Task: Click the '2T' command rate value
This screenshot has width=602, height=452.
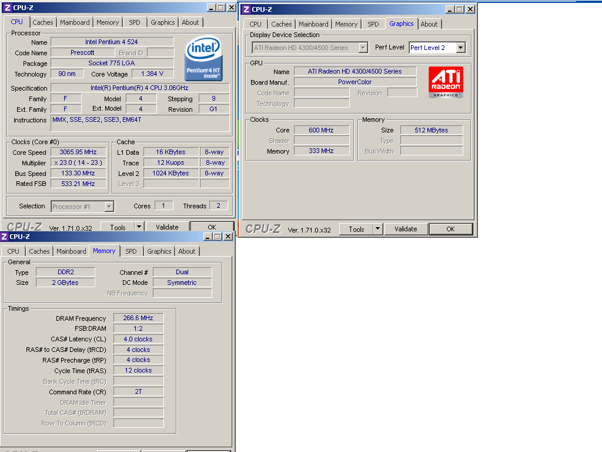Action: (139, 391)
